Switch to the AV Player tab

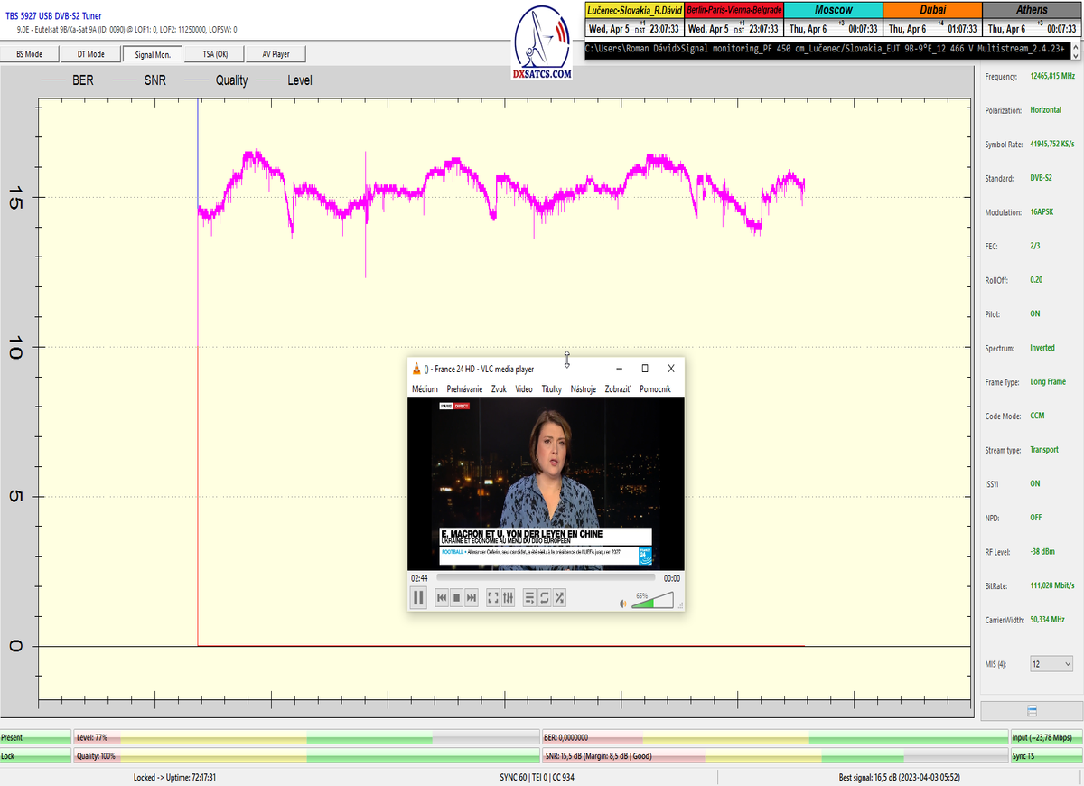276,54
